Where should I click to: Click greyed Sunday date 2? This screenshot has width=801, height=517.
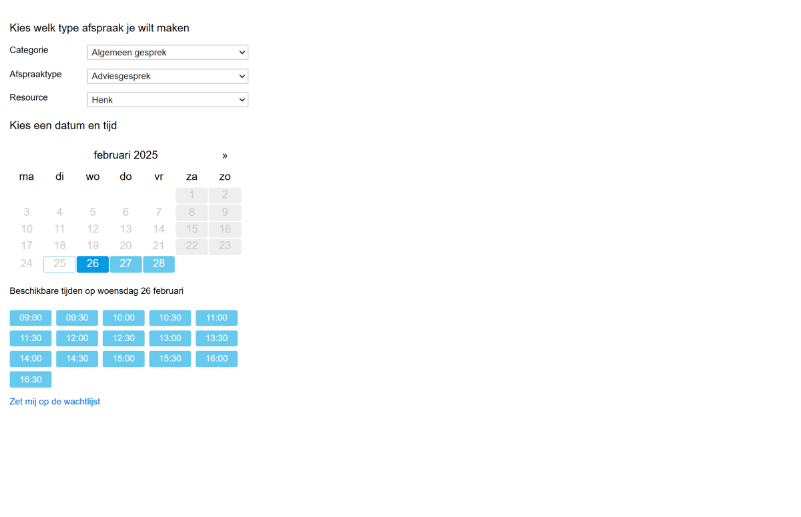pos(225,195)
